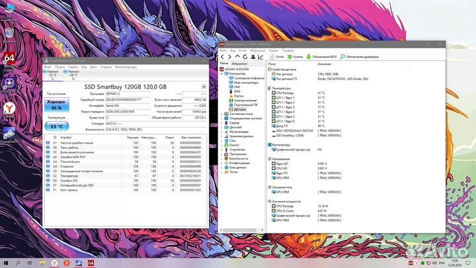Go up one level in AIDA64
This screenshot has width=476, height=268.
(237, 57)
